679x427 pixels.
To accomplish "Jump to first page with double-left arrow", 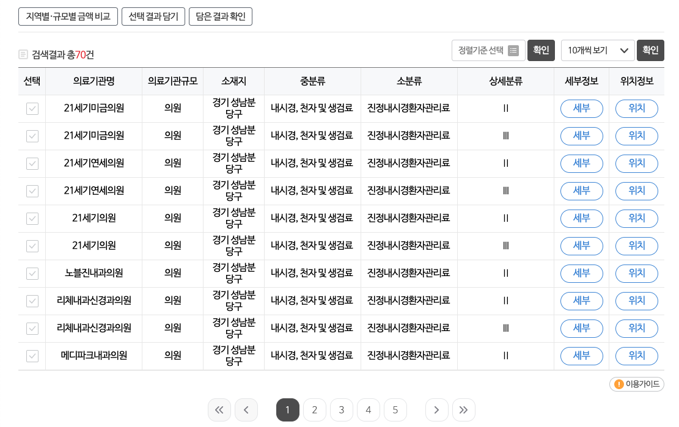I will [x=219, y=410].
